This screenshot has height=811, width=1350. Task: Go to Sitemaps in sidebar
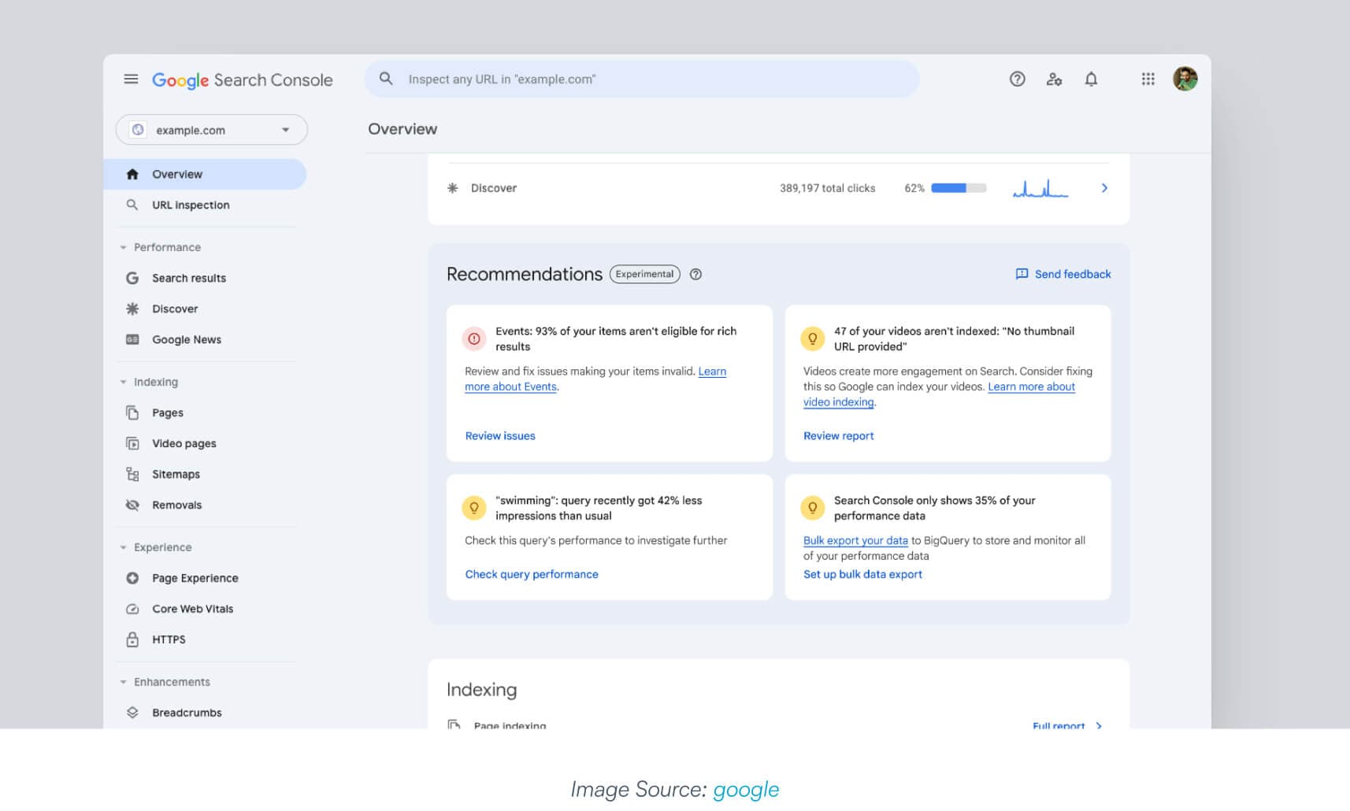pos(176,474)
